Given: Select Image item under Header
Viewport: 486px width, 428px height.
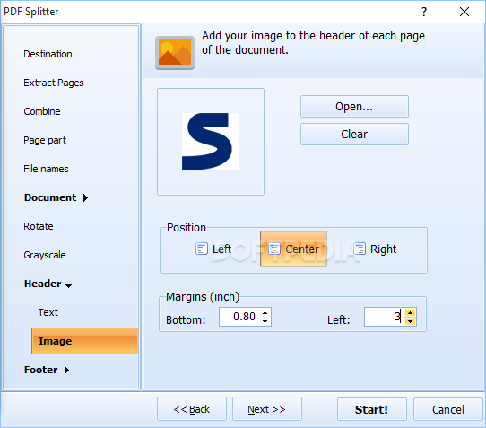Looking at the screenshot, I should click(x=85, y=341).
